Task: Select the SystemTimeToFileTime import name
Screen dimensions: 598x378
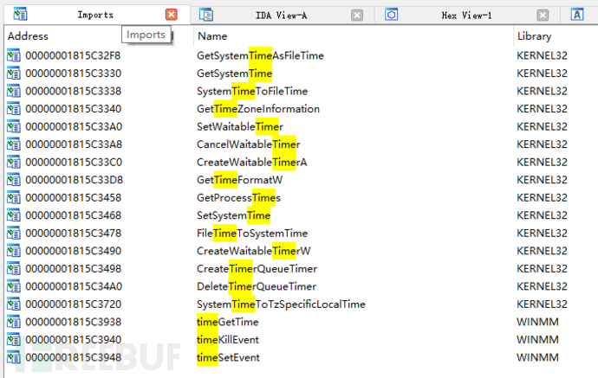Action: point(252,91)
